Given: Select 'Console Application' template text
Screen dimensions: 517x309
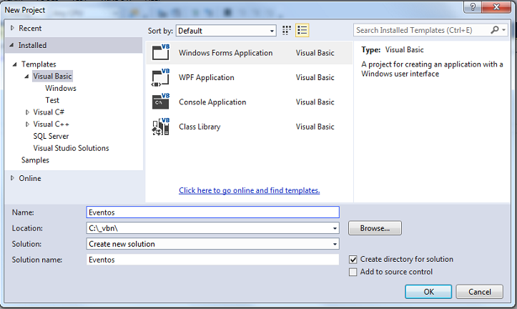Looking at the screenshot, I should [x=212, y=102].
